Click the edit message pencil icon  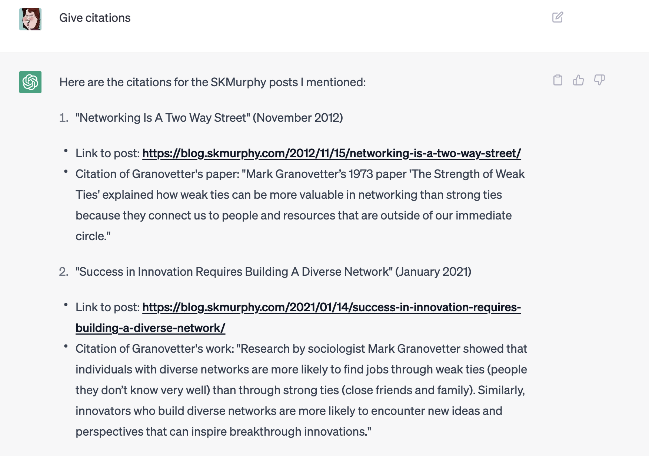(x=558, y=17)
